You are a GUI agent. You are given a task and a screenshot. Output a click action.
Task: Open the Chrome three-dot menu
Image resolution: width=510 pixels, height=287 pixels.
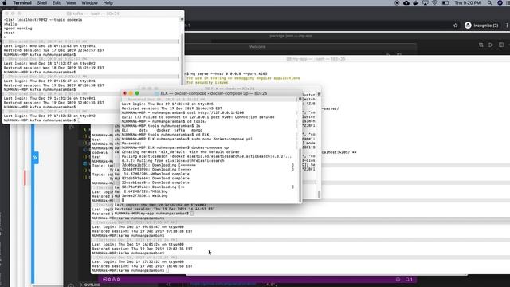pyautogui.click(x=507, y=26)
